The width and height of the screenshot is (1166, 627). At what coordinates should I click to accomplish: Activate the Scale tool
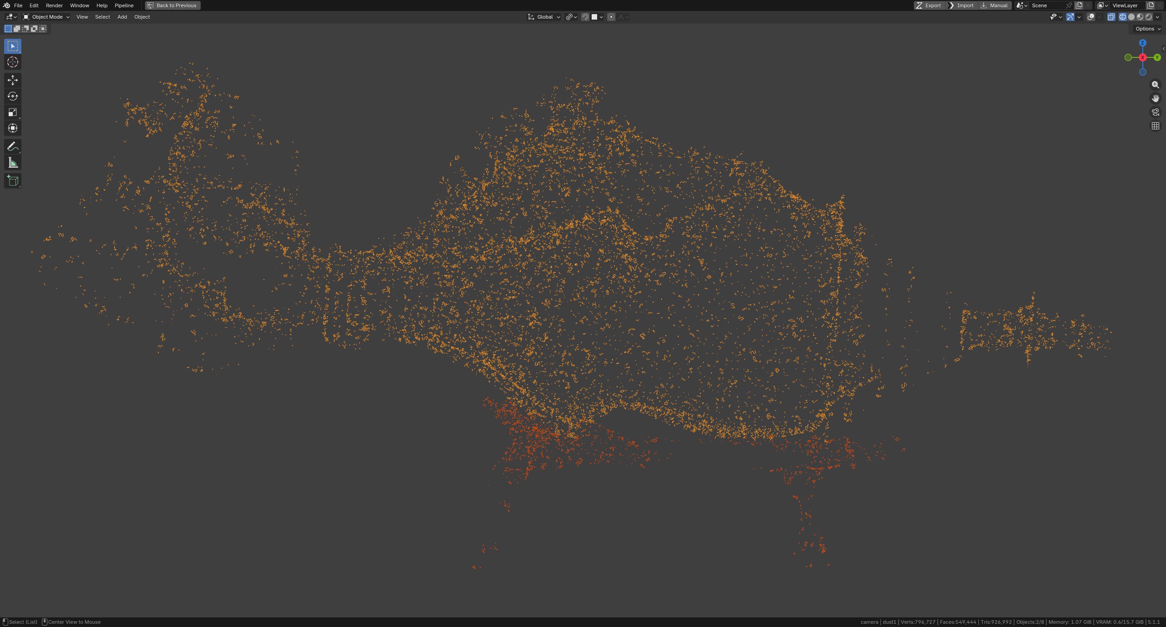coord(13,112)
